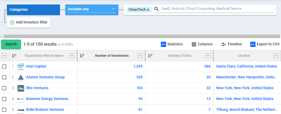Viewport: 281px width, 114px height.
Task: Click the pro badge next to Statistics
Action: click(x=163, y=44)
